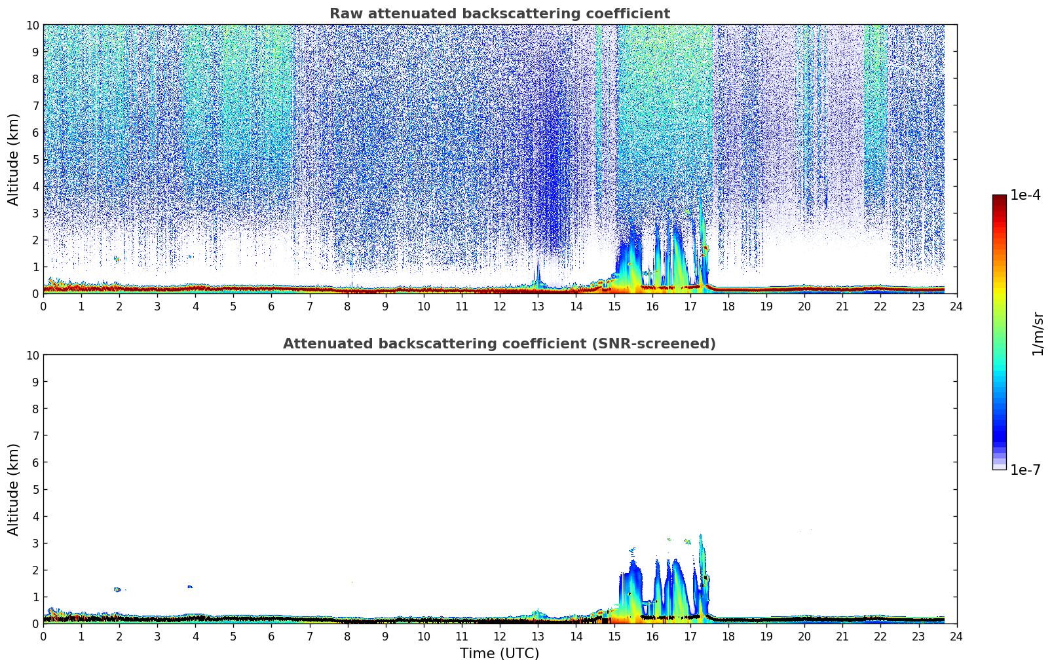
Task: Click the colorbar unit label '1/m/sr'
Action: coord(1037,334)
